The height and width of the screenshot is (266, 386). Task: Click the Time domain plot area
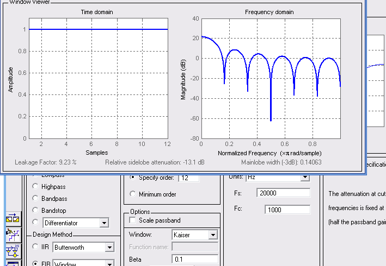click(x=99, y=78)
